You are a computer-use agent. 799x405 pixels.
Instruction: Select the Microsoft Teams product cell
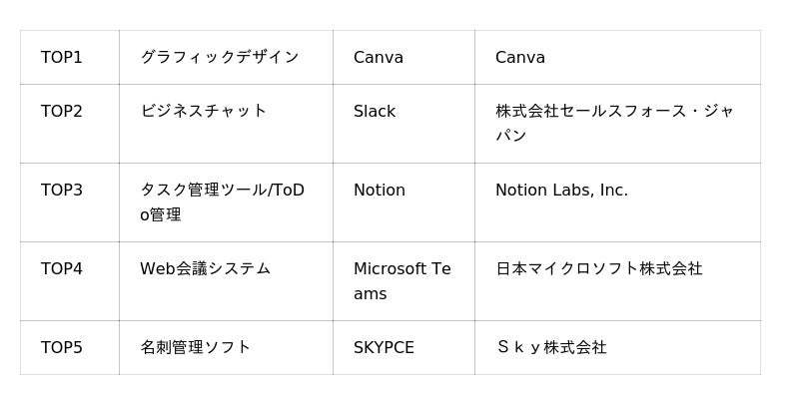(404, 281)
